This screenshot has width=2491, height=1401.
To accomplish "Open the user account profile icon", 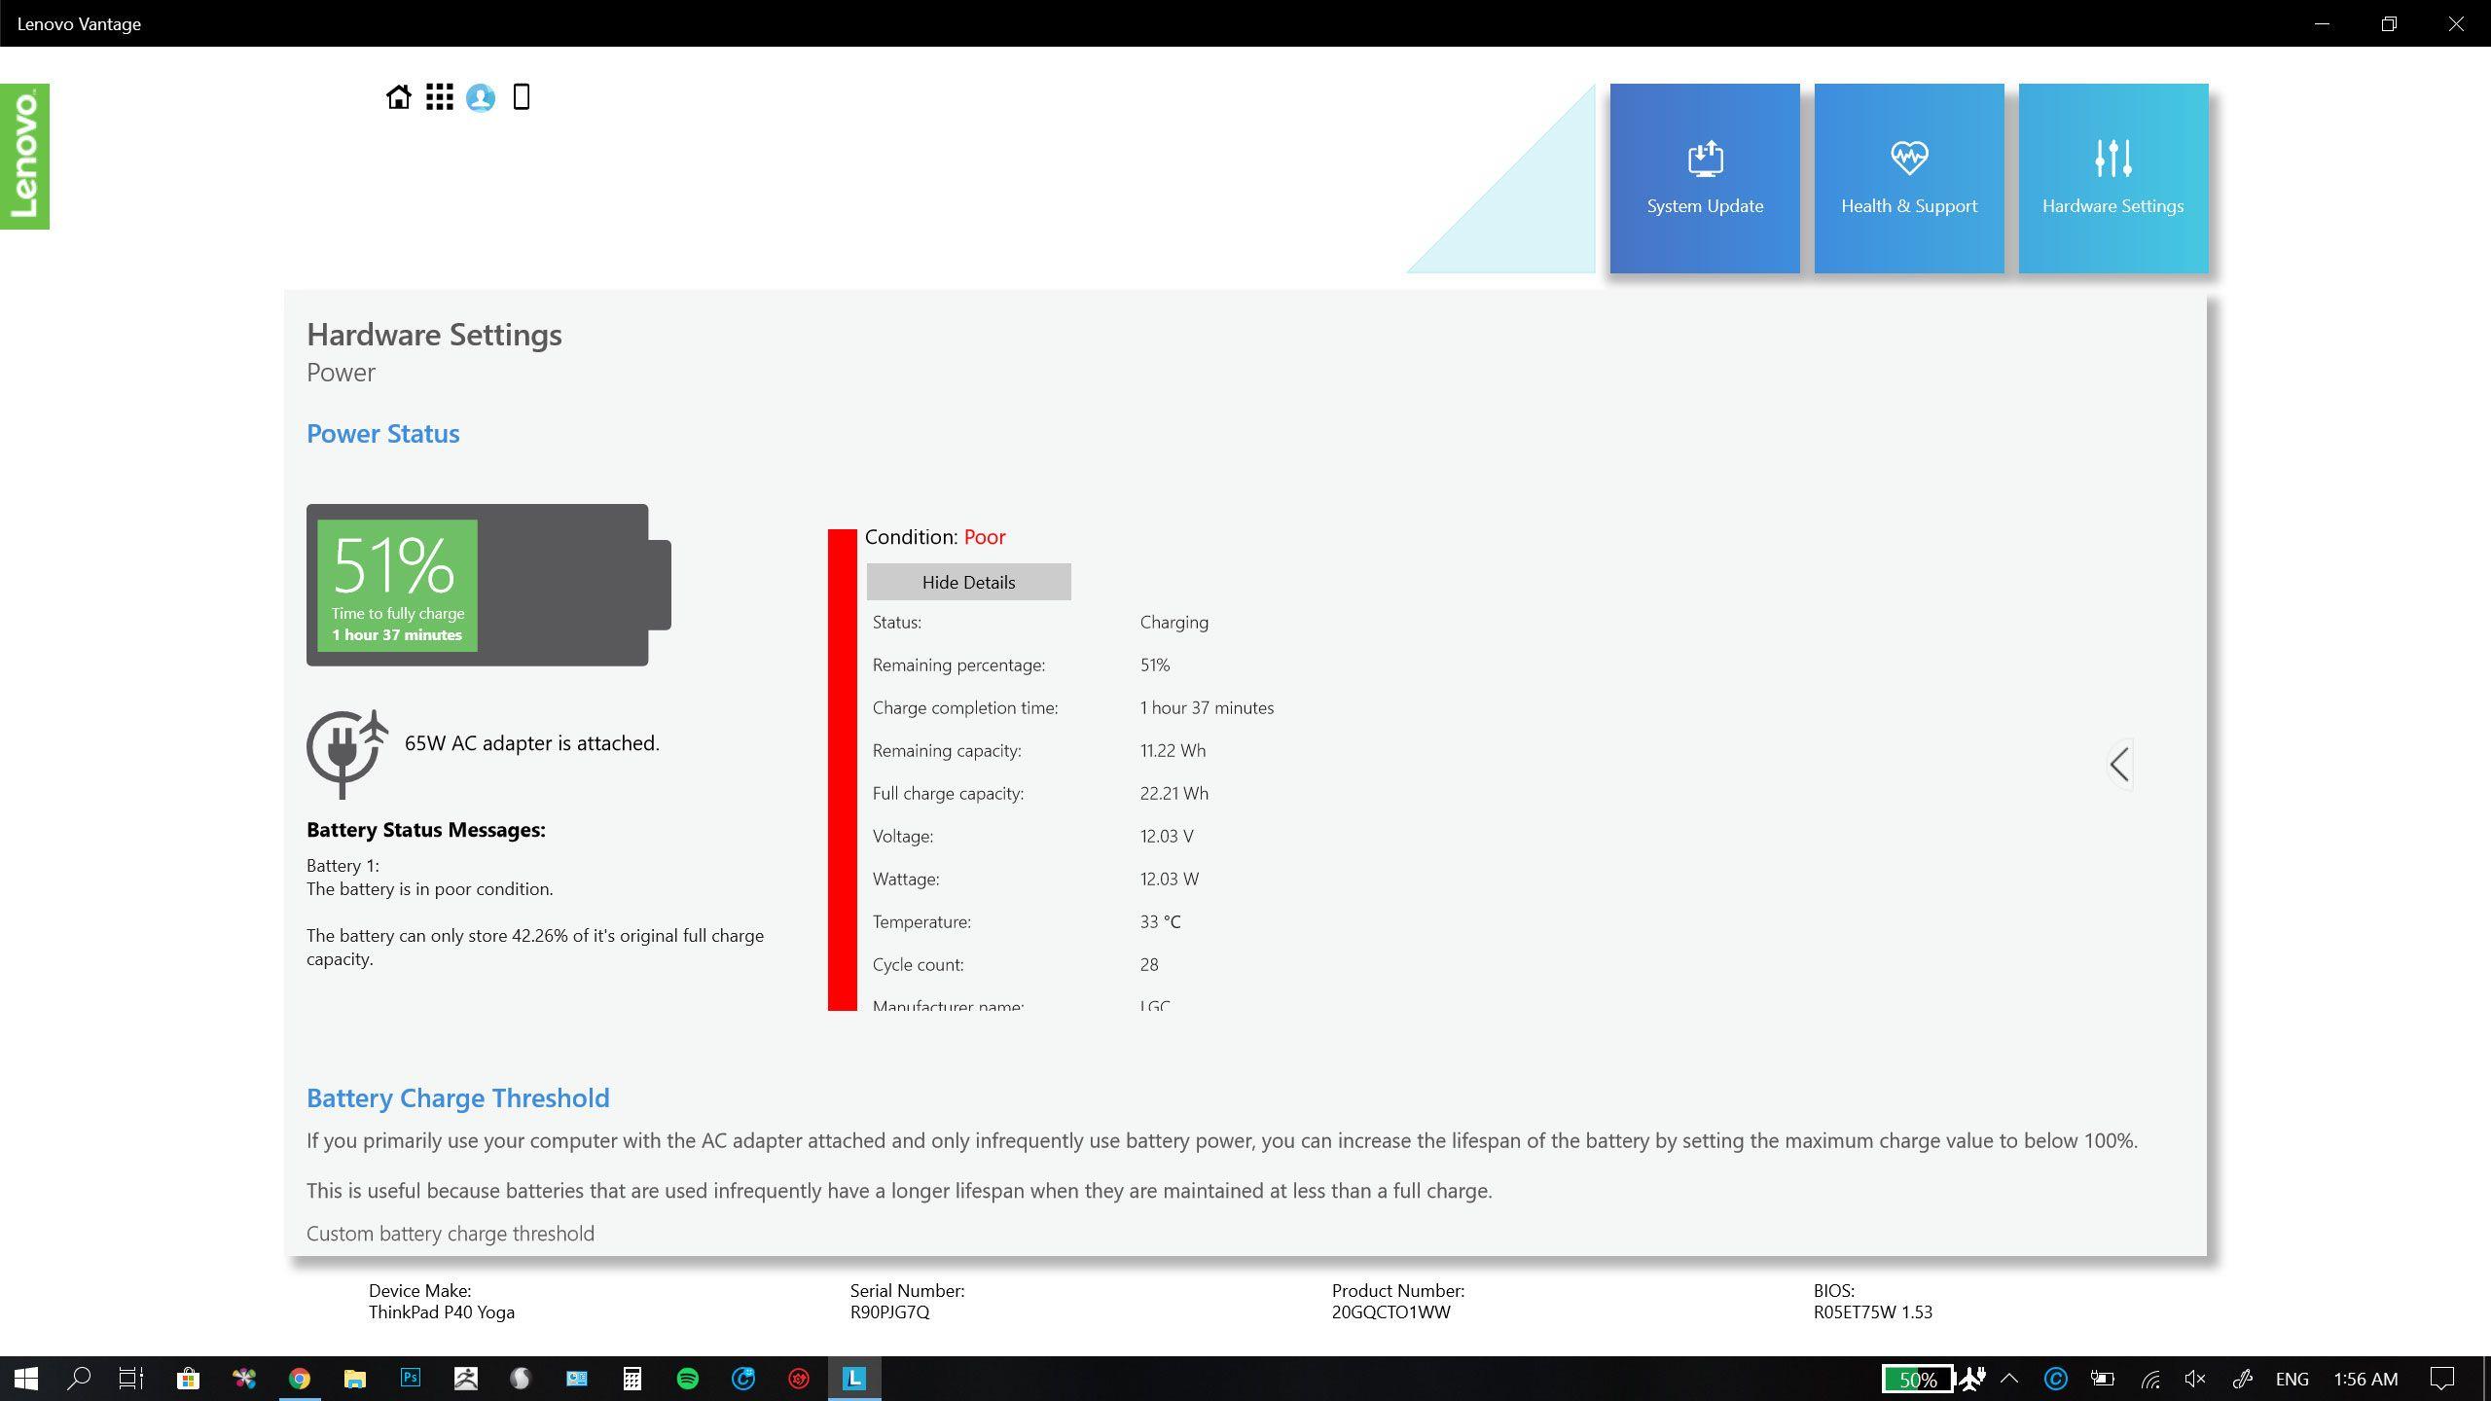I will pyautogui.click(x=481, y=97).
